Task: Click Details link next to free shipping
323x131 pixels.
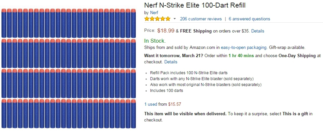Action: 258,31
